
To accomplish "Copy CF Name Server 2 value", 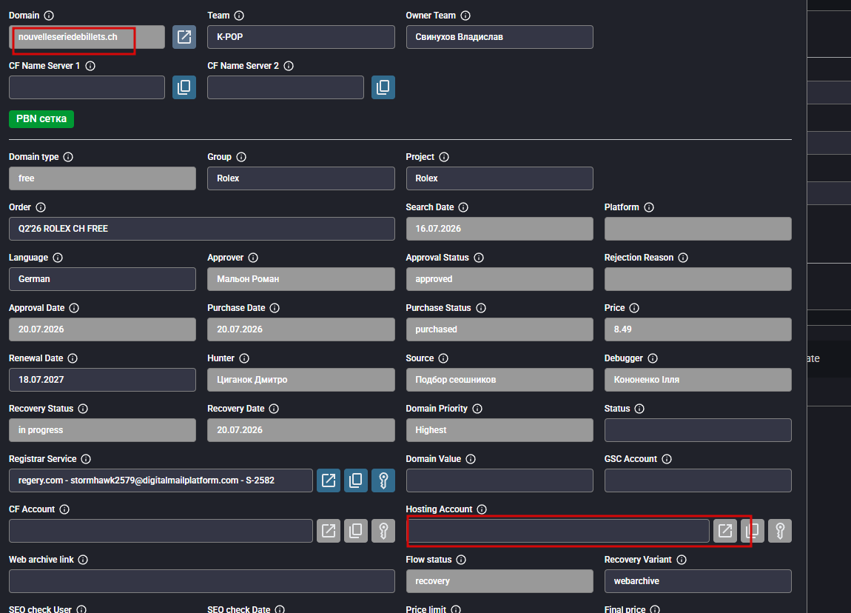I will tap(383, 87).
